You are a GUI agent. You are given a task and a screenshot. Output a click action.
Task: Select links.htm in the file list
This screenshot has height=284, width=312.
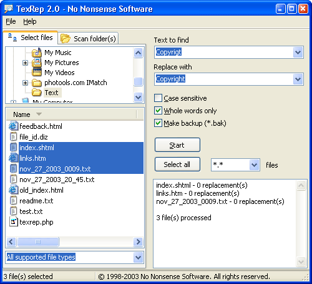pos(32,158)
